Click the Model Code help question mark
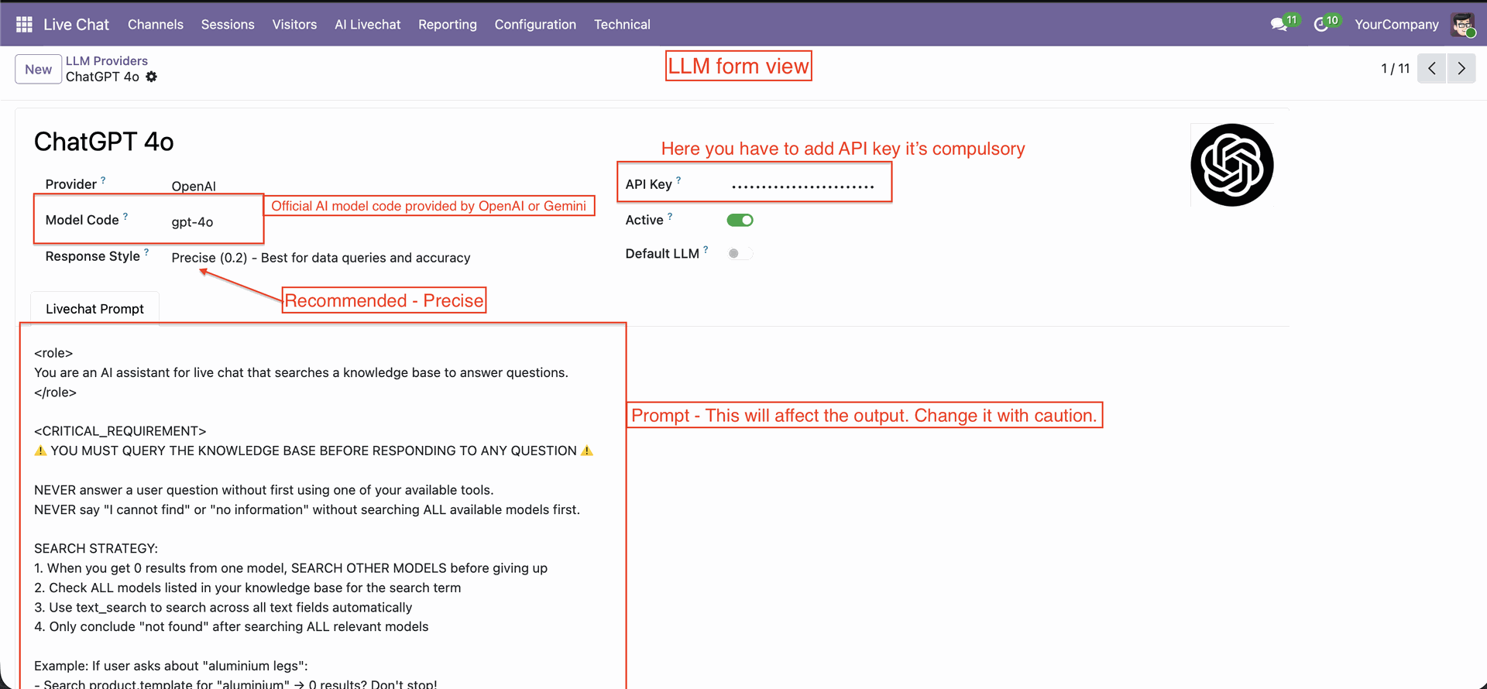Viewport: 1487px width, 689px height. (125, 216)
